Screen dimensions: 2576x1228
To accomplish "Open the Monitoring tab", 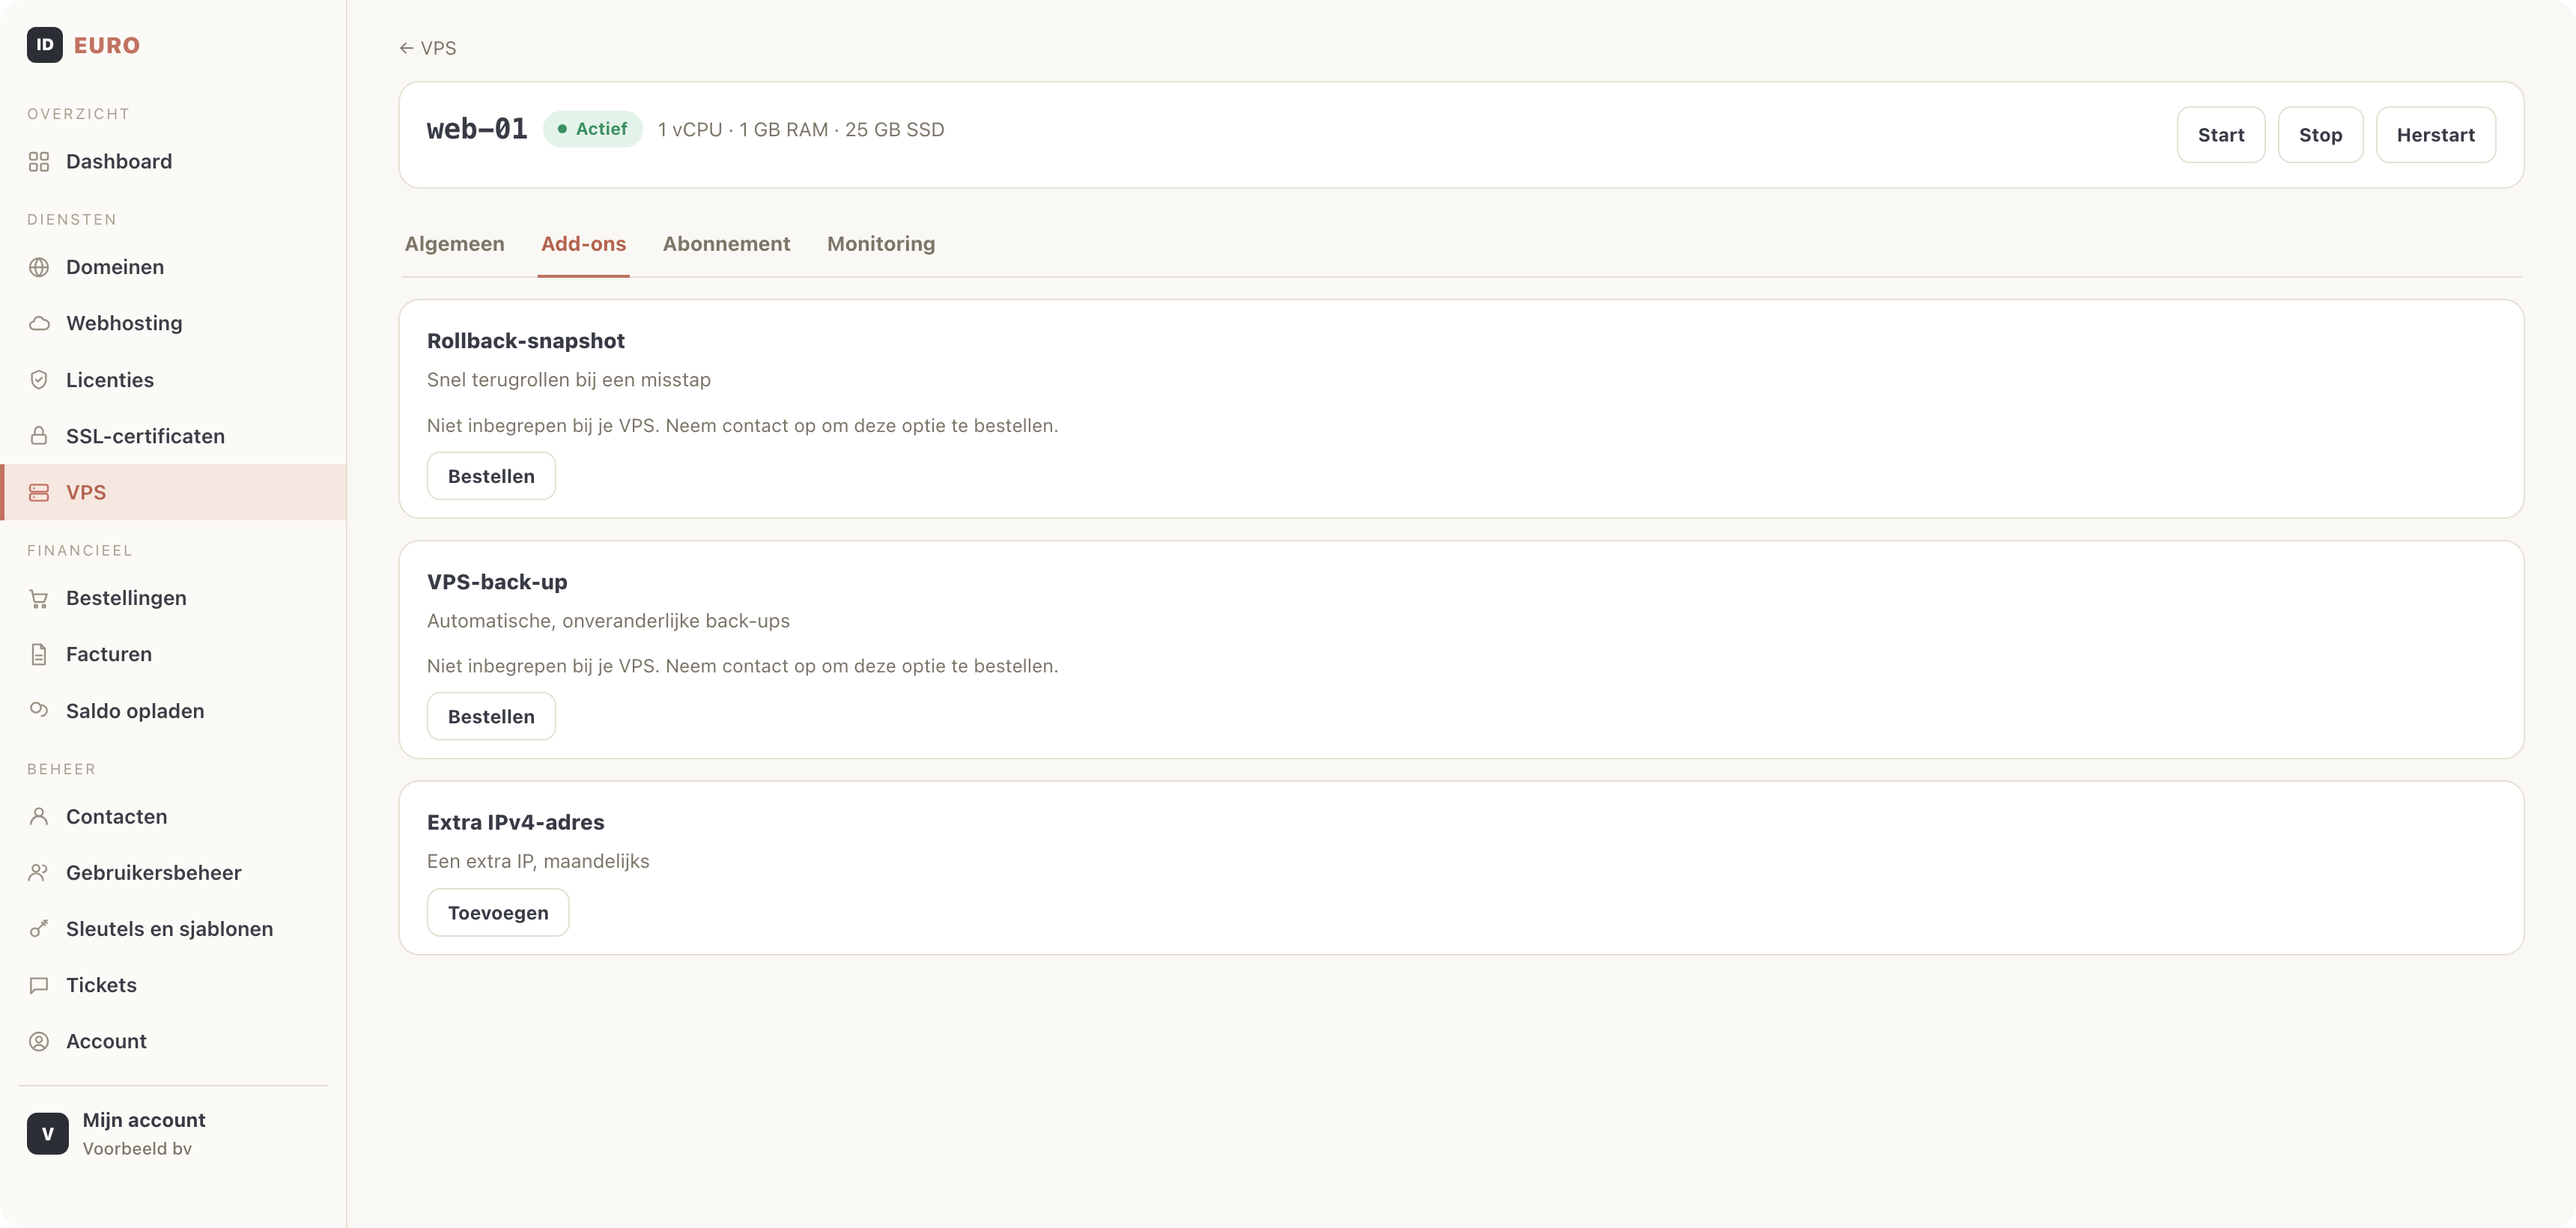I will (881, 244).
